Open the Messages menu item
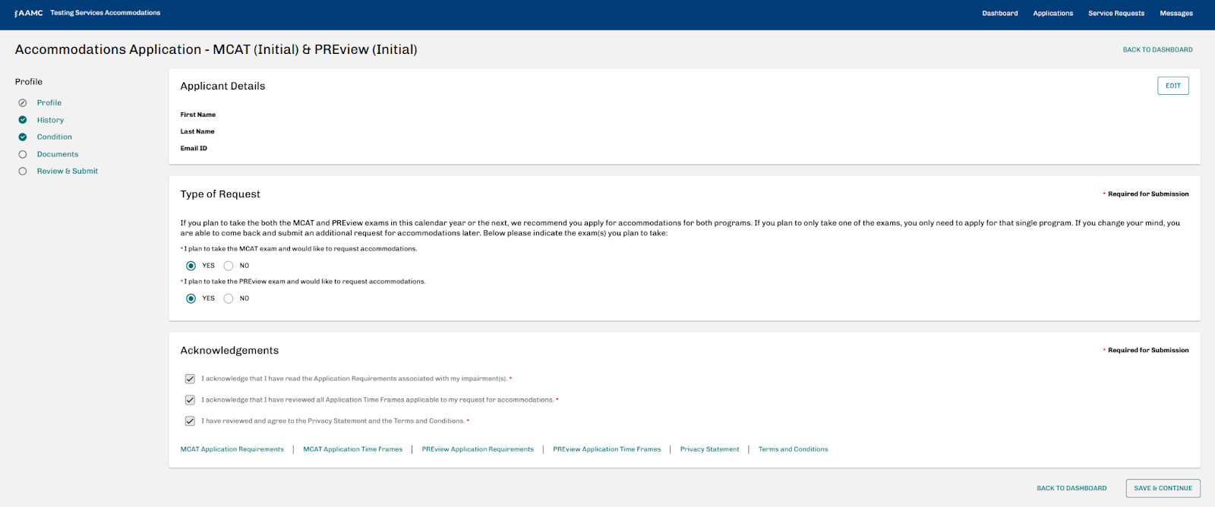 pos(1176,14)
